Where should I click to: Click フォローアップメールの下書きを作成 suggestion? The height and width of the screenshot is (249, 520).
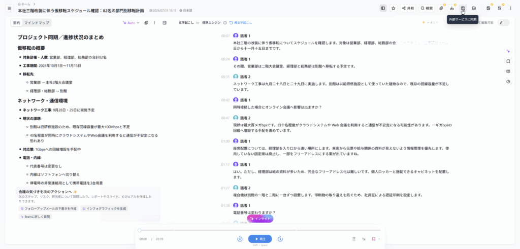[49, 208]
